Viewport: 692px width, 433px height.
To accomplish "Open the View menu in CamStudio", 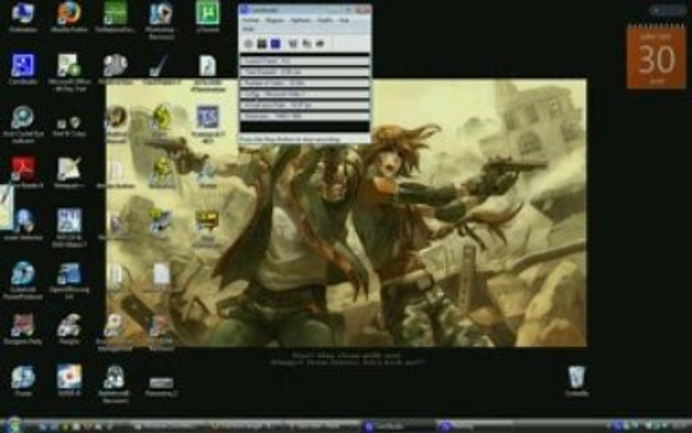I will coord(344,20).
